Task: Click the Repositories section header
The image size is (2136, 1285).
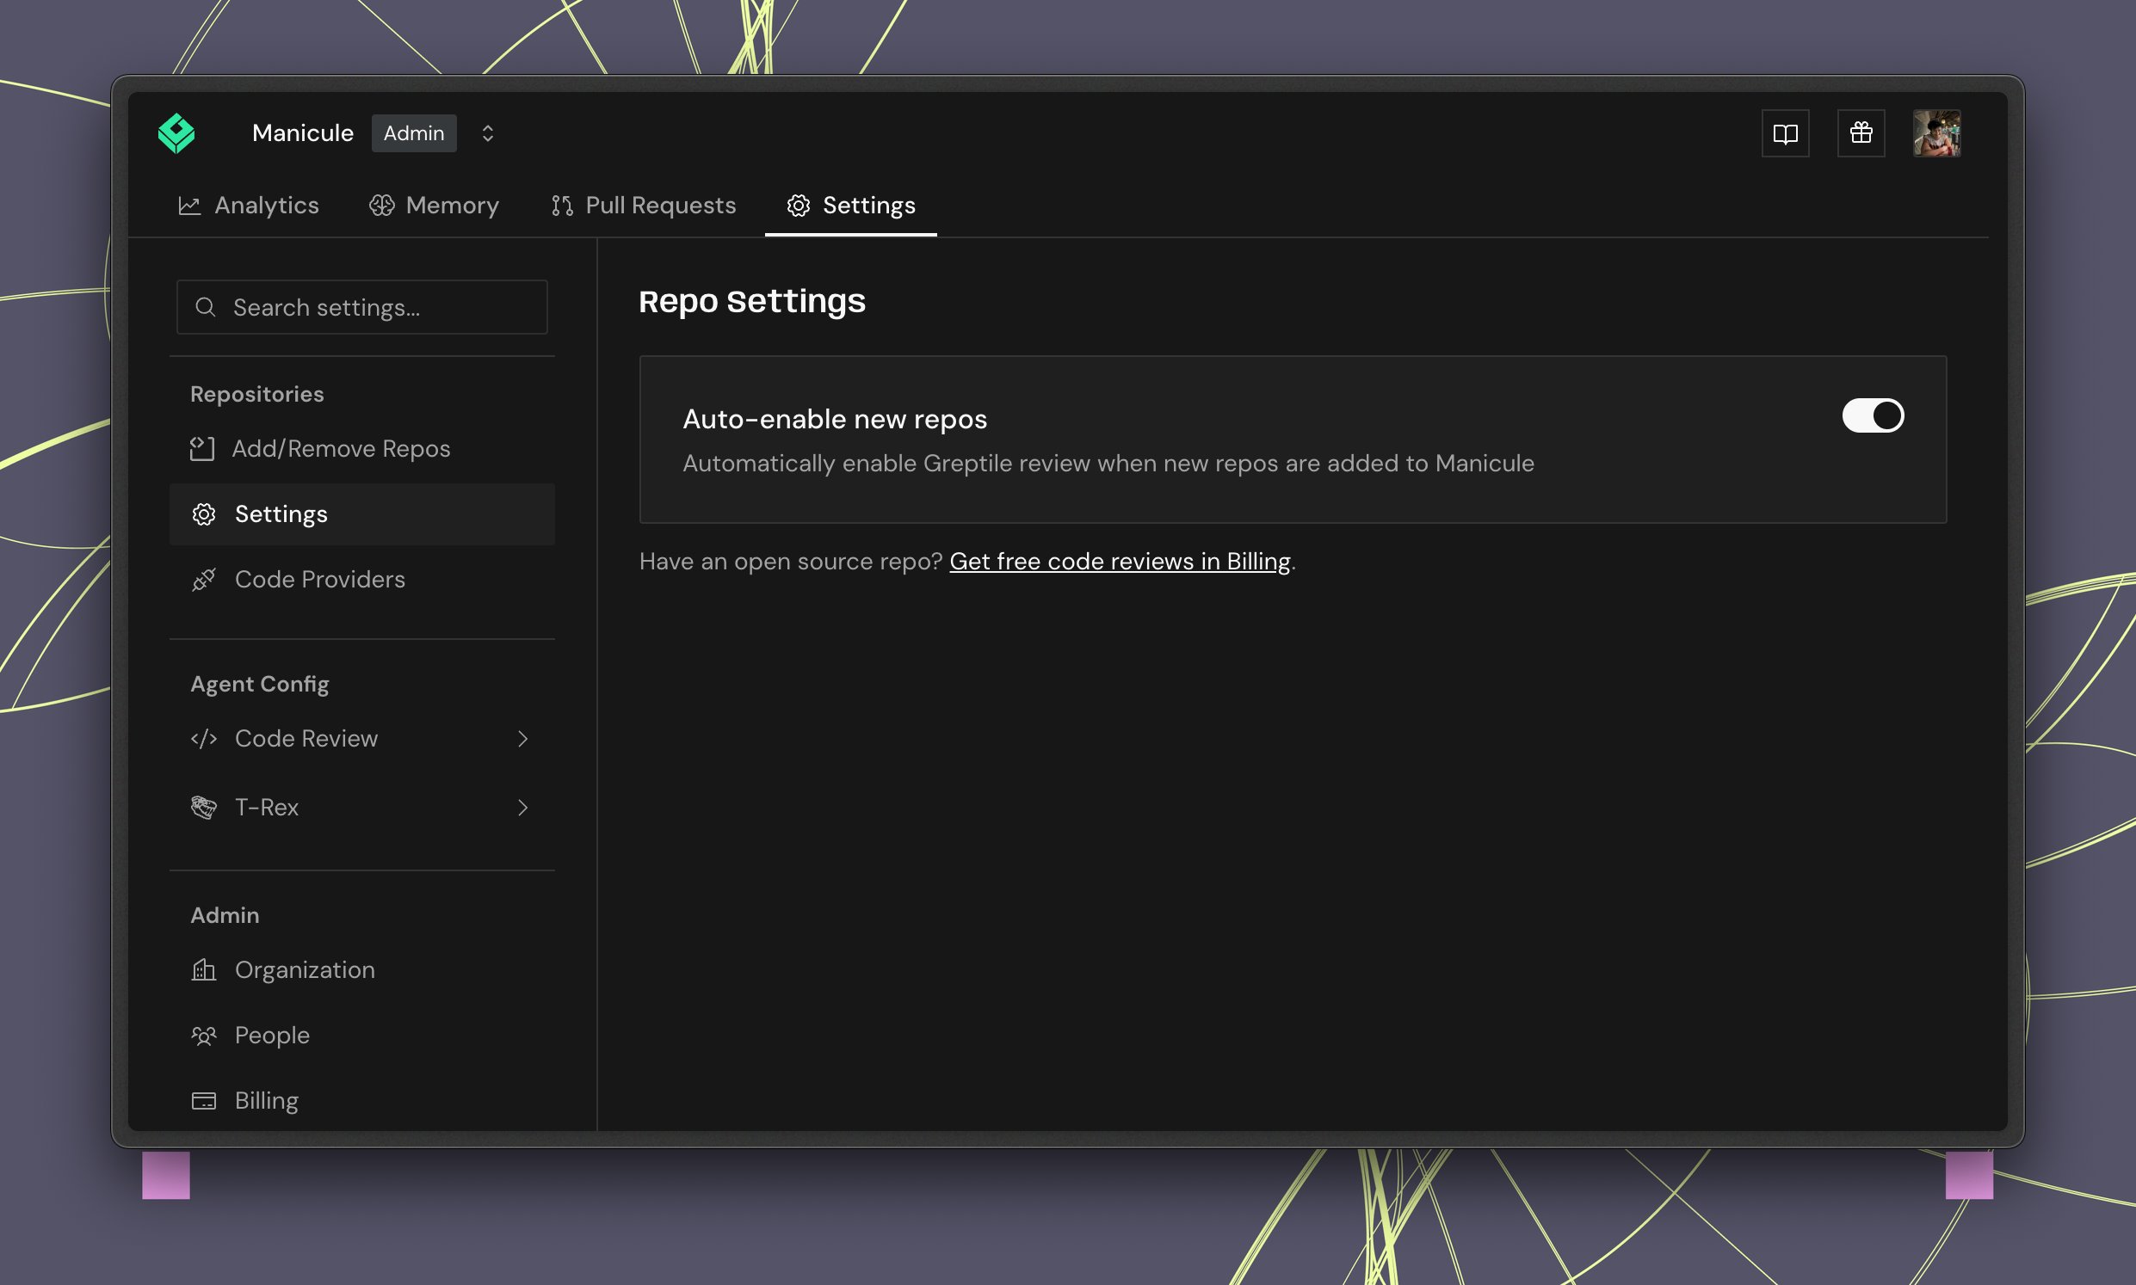Action: tap(257, 394)
